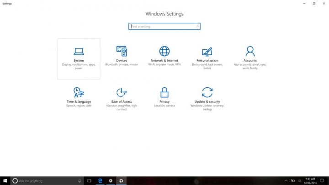
Task: Click Windows Update, recovery, backup description
Action: (207, 107)
